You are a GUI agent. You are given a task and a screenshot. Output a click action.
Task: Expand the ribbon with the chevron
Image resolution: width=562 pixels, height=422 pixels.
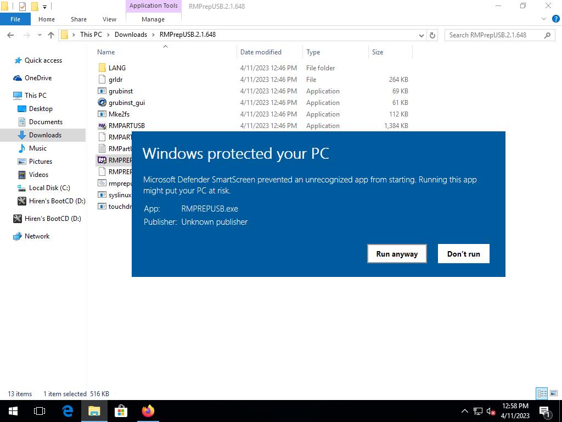[x=544, y=19]
